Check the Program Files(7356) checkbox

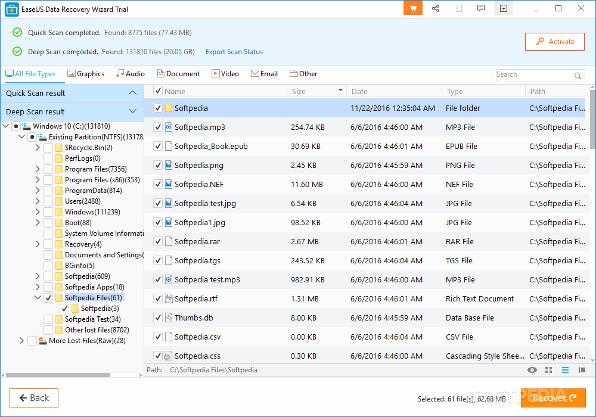(48, 169)
